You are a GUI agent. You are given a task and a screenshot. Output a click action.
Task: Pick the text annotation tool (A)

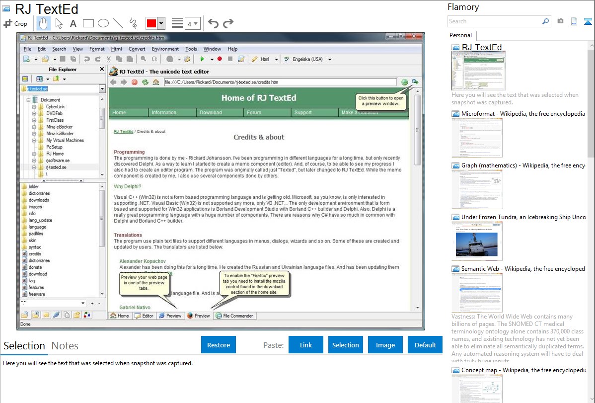pyautogui.click(x=73, y=23)
